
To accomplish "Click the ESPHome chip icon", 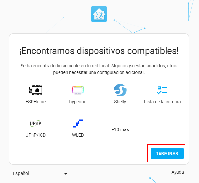I will 36,90.
